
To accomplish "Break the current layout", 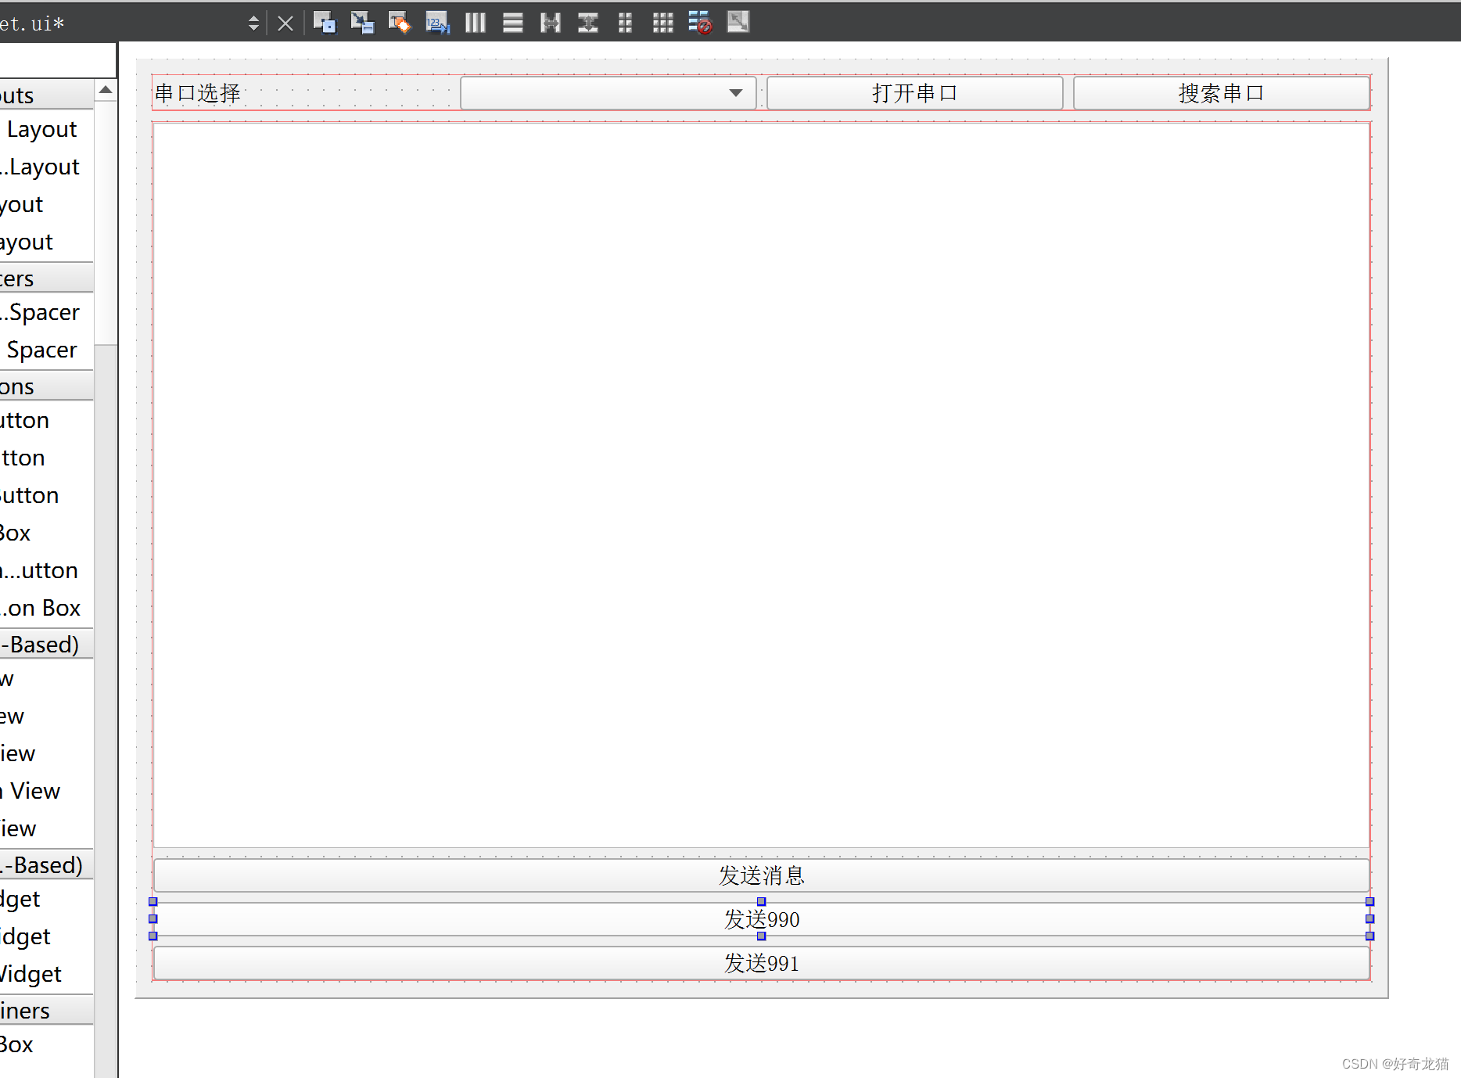I will point(700,23).
